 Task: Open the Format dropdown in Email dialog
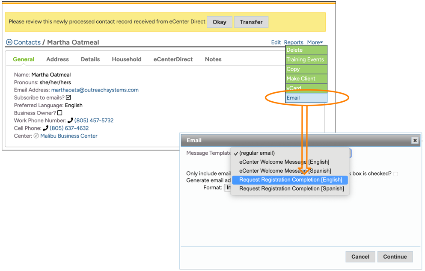click(228, 188)
